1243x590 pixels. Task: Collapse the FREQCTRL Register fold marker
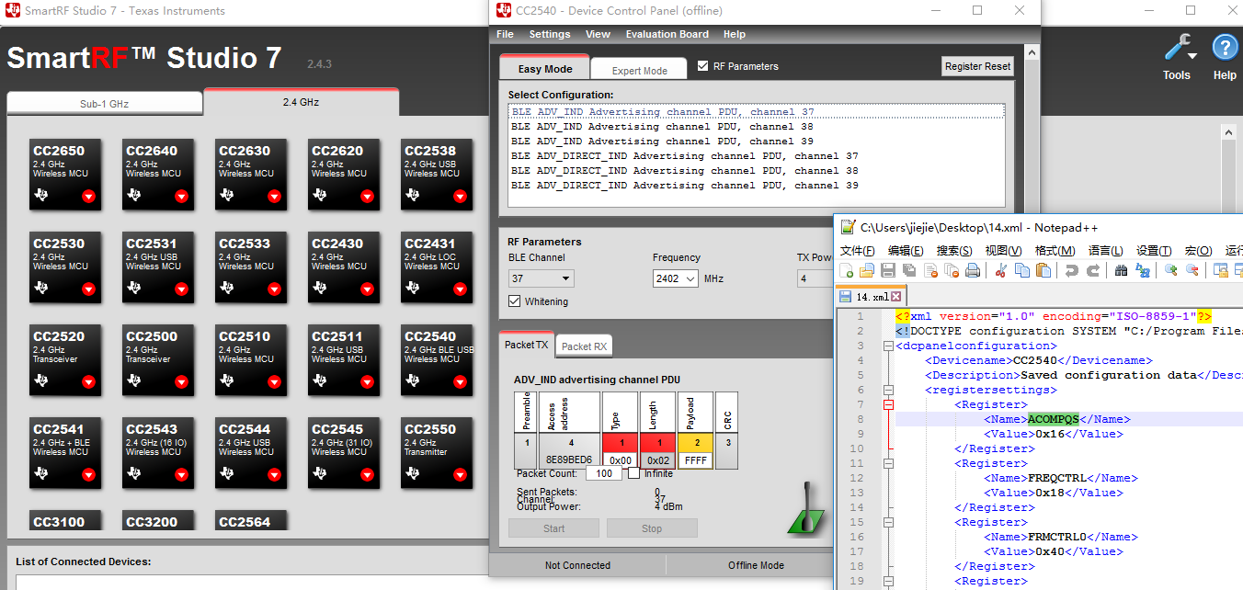tap(888, 463)
